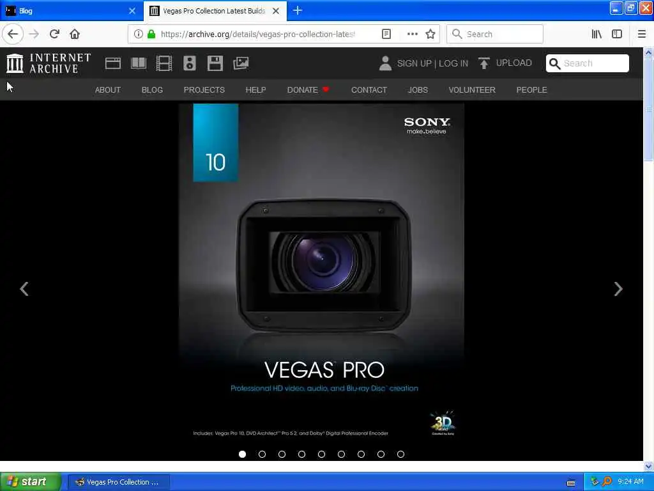This screenshot has width=654, height=491.
Task: Focus the Internet Archive Search field
Action: coord(588,63)
